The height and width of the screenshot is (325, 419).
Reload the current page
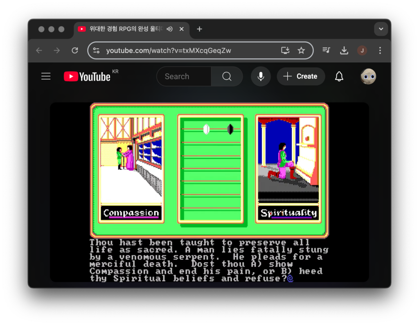[x=75, y=50]
